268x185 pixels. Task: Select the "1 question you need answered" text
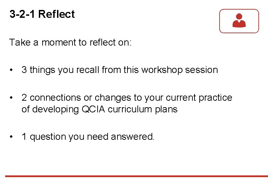88,137
